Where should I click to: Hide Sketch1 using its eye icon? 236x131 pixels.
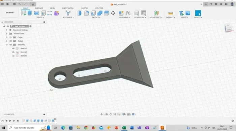[x=13, y=48]
